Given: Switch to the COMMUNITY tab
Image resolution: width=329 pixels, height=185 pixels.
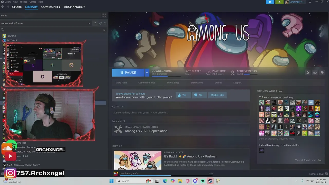Looking at the screenshot, I should point(51,7).
